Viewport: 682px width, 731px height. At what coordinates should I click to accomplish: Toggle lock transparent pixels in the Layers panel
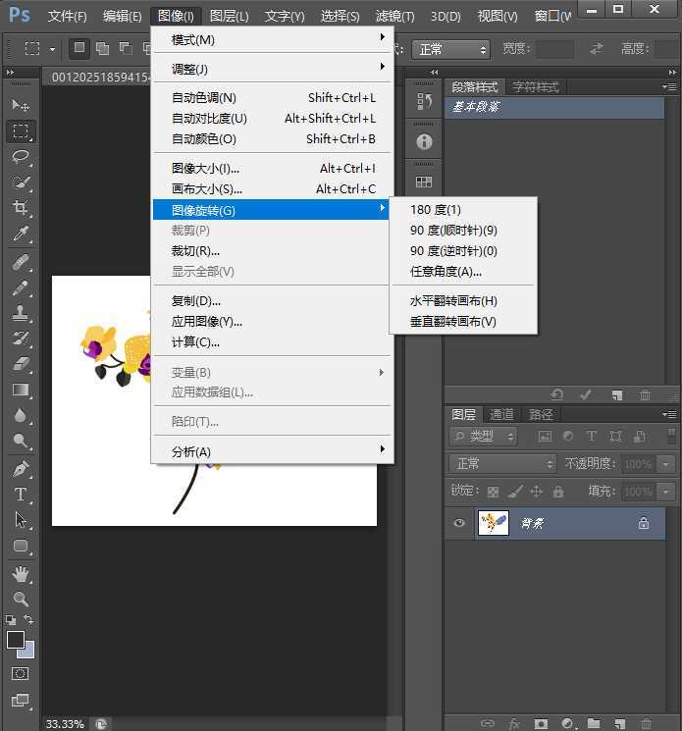tap(493, 492)
